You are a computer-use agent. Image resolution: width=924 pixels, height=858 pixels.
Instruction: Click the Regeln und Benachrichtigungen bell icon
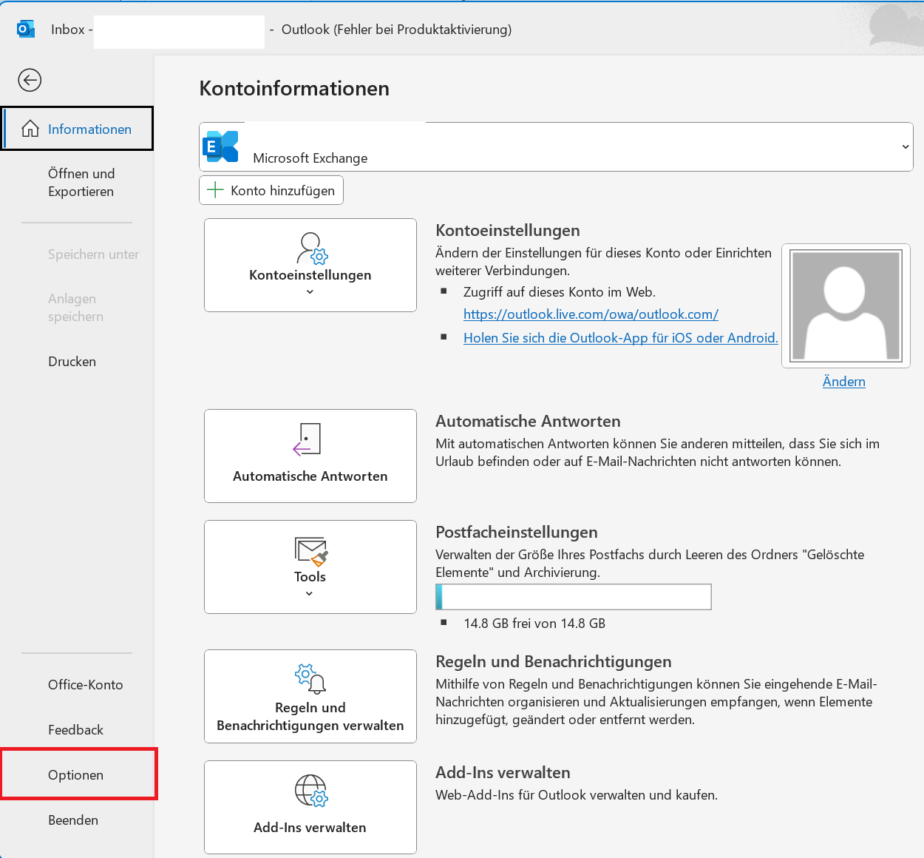pyautogui.click(x=310, y=678)
